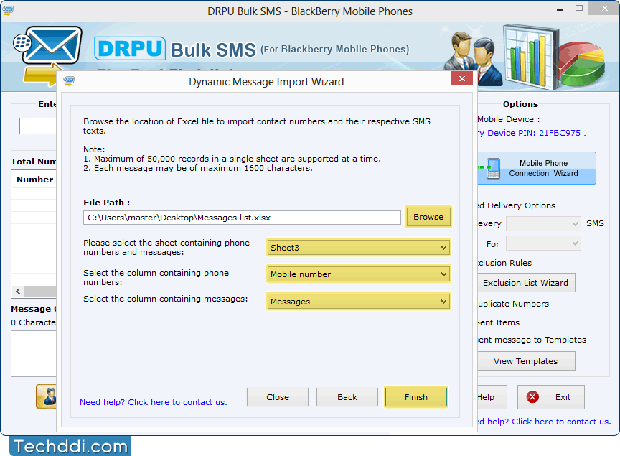Expand the 'For' delay dropdown

pos(543,243)
